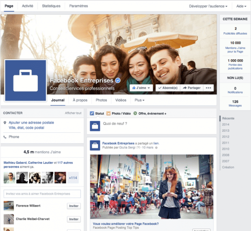The width and height of the screenshot is (251, 231).
Task: Click the Quoi de neuf ? field
Action: click(x=151, y=126)
